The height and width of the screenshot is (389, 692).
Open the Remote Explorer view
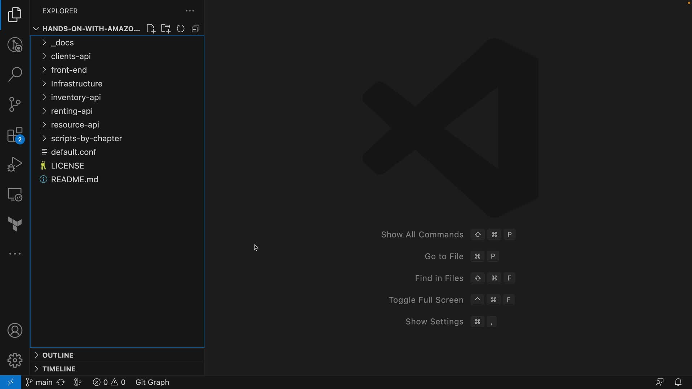(15, 194)
